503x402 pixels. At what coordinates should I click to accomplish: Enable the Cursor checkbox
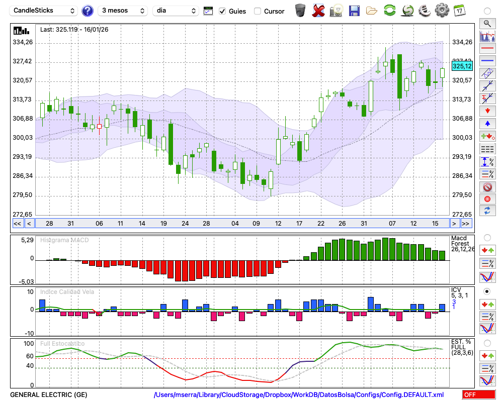[x=258, y=11]
